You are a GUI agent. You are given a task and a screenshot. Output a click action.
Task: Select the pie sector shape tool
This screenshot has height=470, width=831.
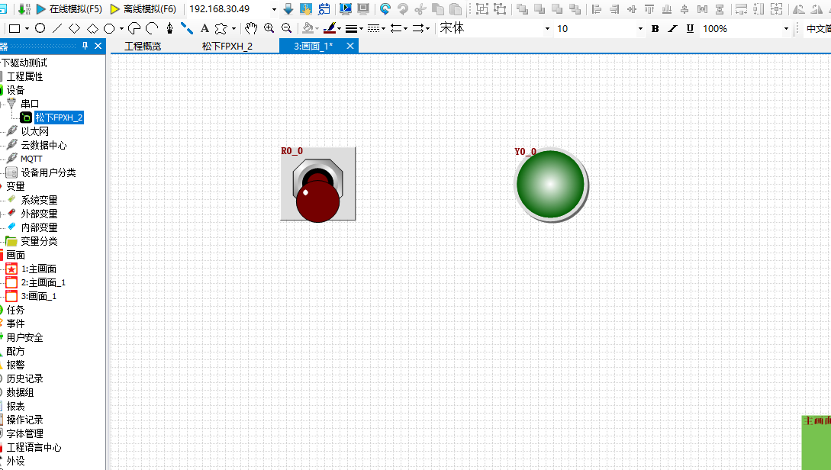click(134, 29)
